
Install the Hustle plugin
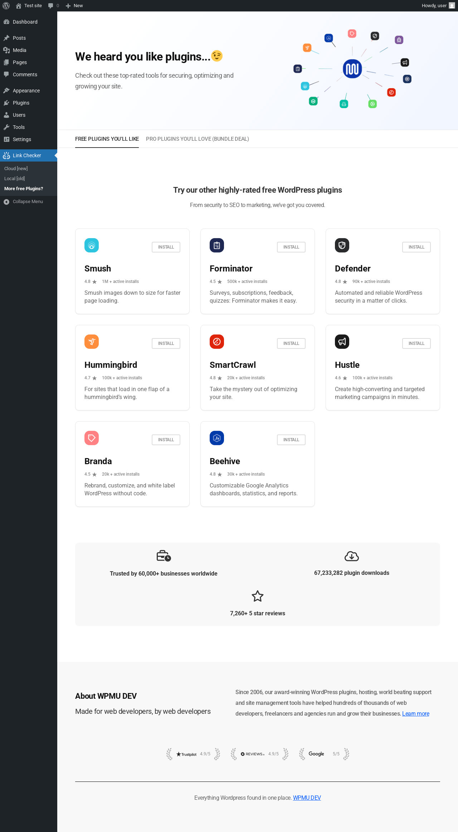click(x=416, y=343)
